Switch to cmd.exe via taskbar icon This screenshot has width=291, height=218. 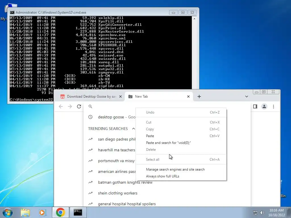(78, 212)
